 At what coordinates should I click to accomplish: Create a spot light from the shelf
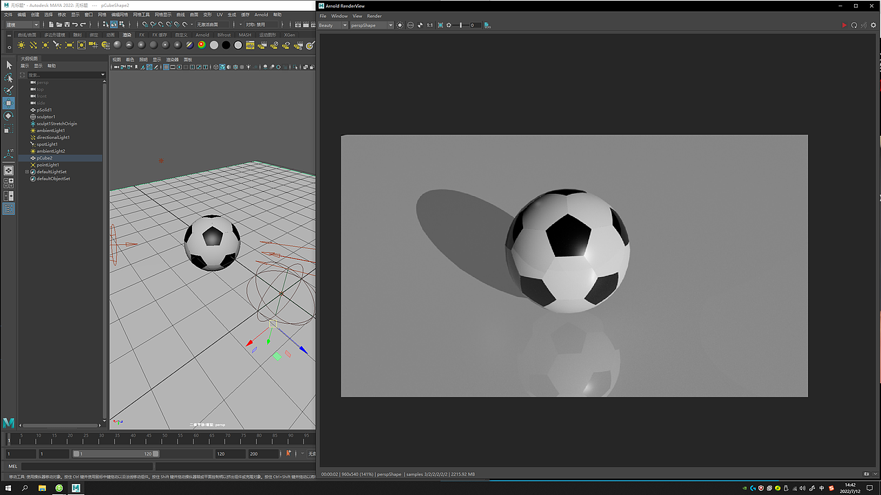point(56,45)
